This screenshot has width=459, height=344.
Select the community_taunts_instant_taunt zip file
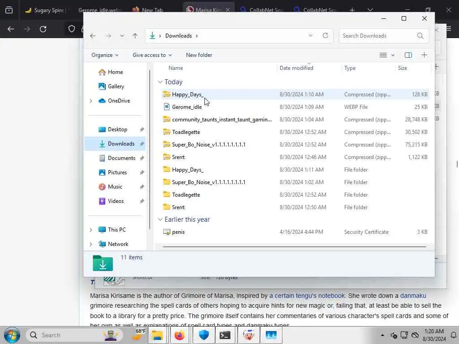point(295,119)
